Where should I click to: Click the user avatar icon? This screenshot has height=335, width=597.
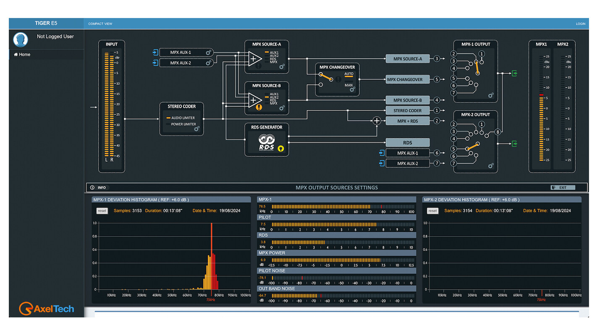tap(21, 40)
